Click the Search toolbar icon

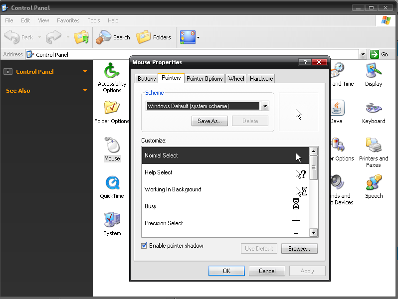click(113, 37)
